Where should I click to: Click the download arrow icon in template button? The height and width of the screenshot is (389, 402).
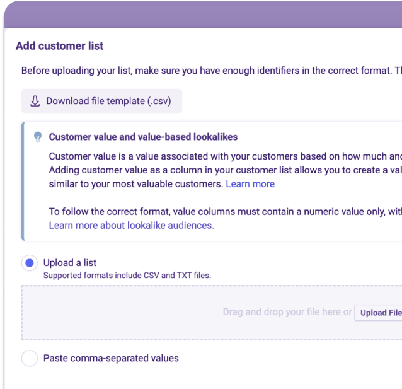pos(35,101)
